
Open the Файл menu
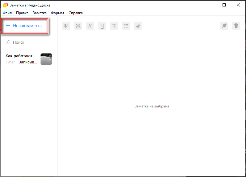click(x=7, y=13)
